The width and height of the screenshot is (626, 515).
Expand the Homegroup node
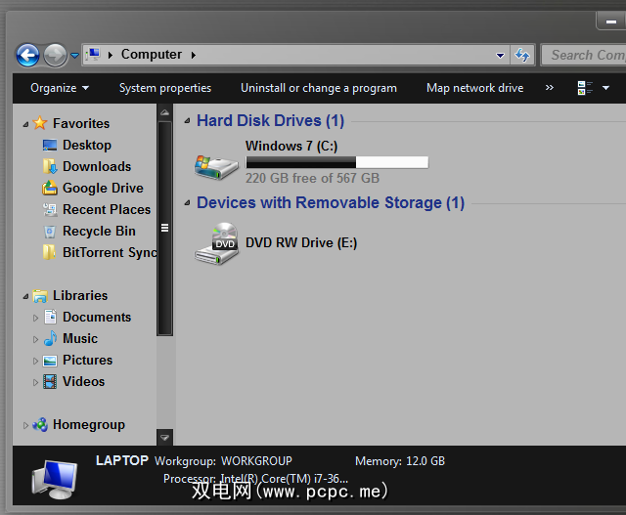pos(25,426)
